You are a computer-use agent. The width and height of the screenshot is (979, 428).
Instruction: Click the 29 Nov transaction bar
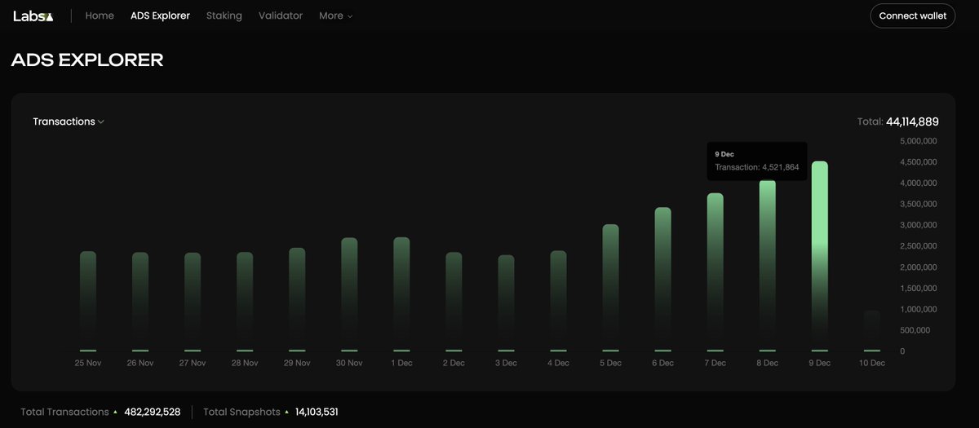pos(297,299)
